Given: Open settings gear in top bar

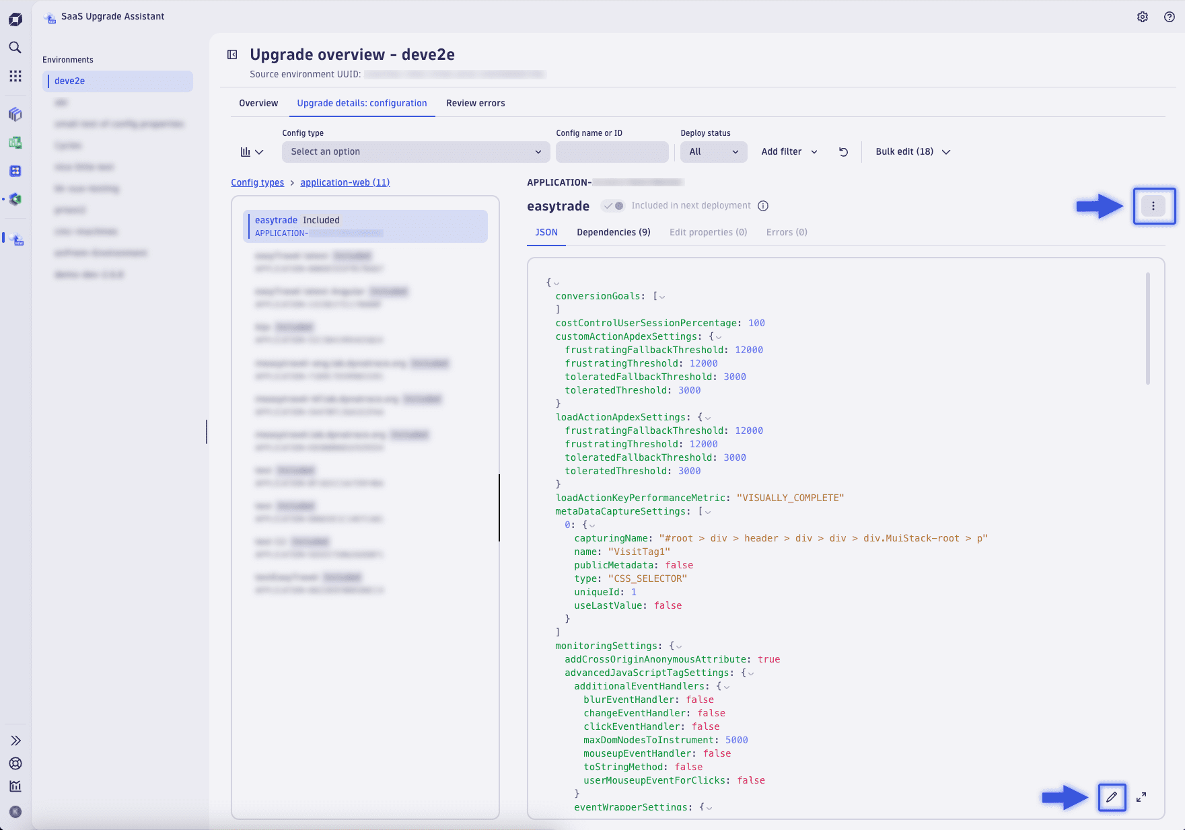Looking at the screenshot, I should point(1143,17).
